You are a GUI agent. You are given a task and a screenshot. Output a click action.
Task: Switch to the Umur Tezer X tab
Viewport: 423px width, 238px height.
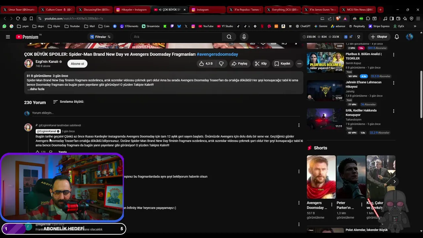coord(19,10)
